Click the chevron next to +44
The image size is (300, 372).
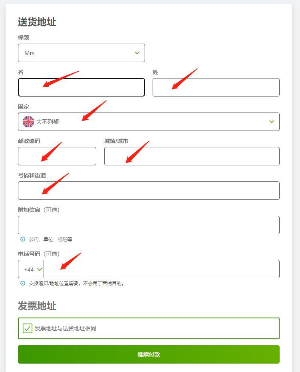(x=40, y=269)
